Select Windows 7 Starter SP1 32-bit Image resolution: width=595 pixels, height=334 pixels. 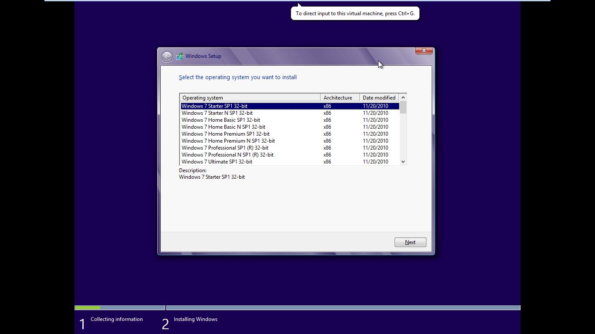290,106
